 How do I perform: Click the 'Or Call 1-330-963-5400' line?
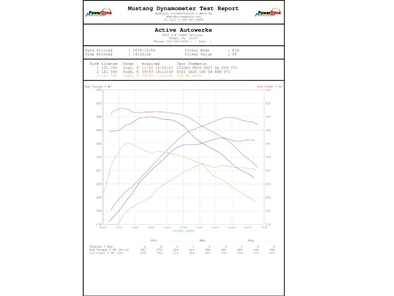click(x=183, y=20)
